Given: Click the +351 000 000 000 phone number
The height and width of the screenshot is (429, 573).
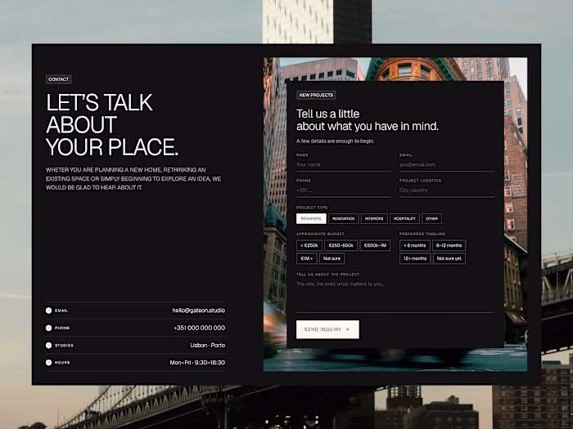Looking at the screenshot, I should [x=199, y=328].
